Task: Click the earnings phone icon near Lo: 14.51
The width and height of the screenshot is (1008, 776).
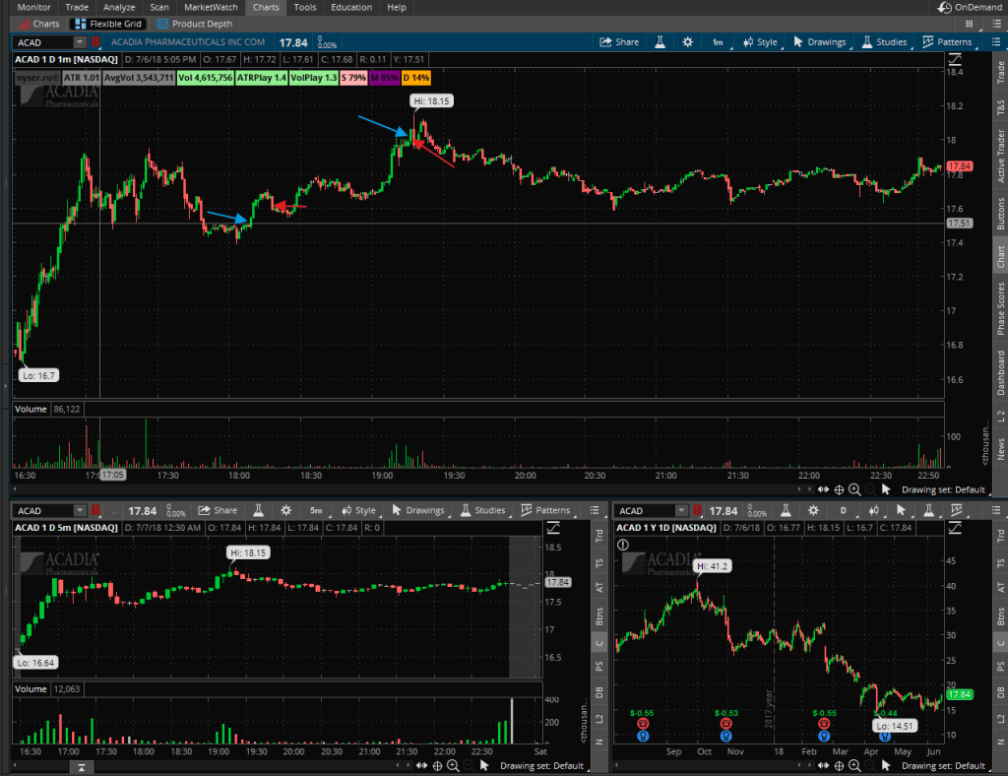Action: 877,735
